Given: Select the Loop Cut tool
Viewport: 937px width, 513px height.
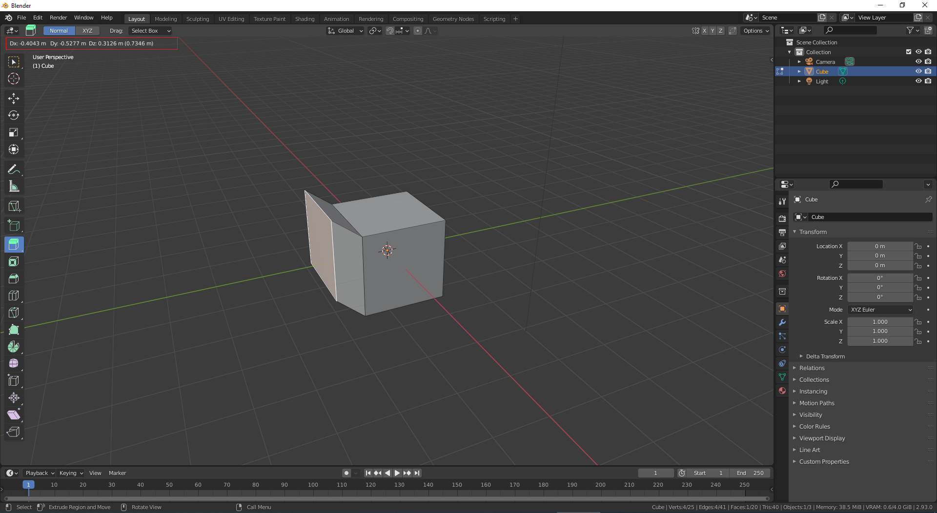Looking at the screenshot, I should [x=14, y=296].
